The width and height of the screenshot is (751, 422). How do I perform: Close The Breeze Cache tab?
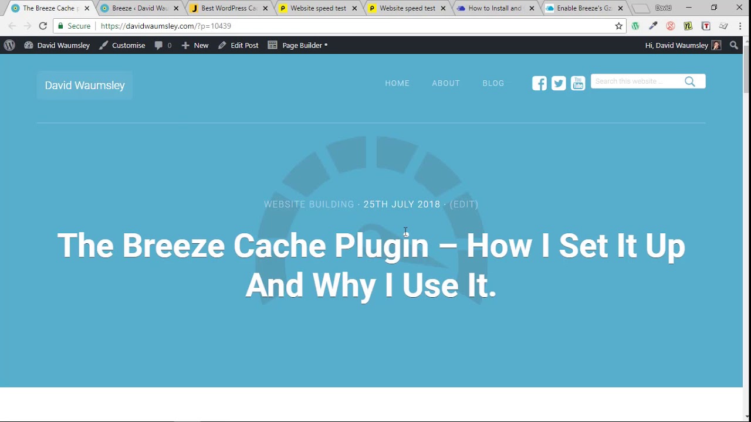pyautogui.click(x=87, y=8)
